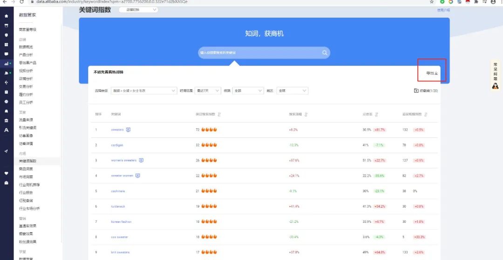Open the four-squares grid icon in sidebar
The width and height of the screenshot is (503, 260).
pyautogui.click(x=6, y=45)
